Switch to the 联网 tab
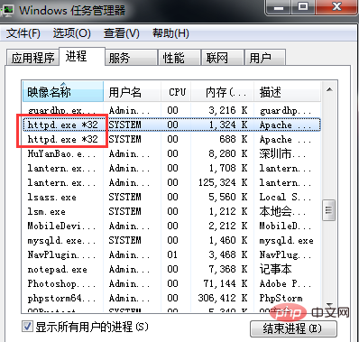Screen dimensions: 359x342 click(222, 58)
